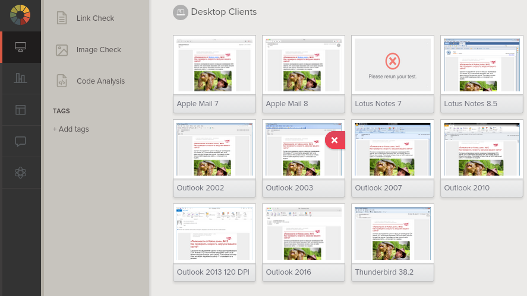Screen dimensions: 527x296
Task: Open the Outlook 2016 preview thumbnail
Action: pos(304,233)
